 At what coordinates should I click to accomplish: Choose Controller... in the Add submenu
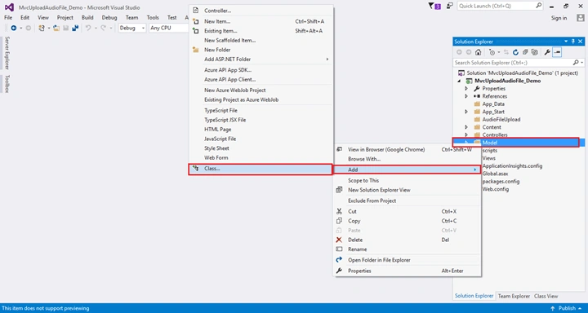(x=261, y=11)
